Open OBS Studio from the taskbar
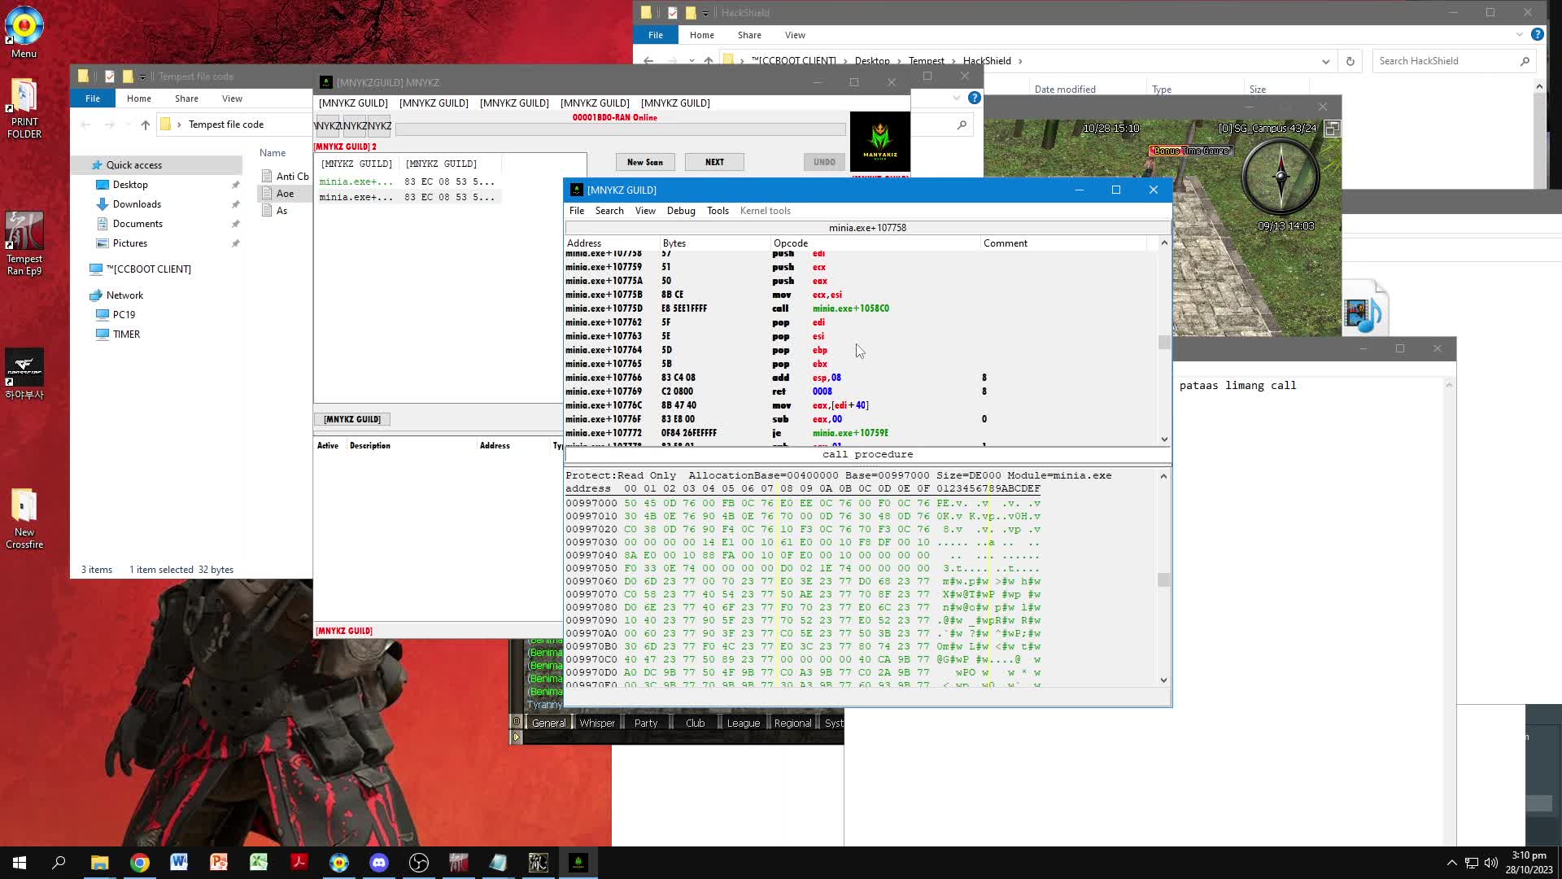1562x879 pixels. point(419,863)
